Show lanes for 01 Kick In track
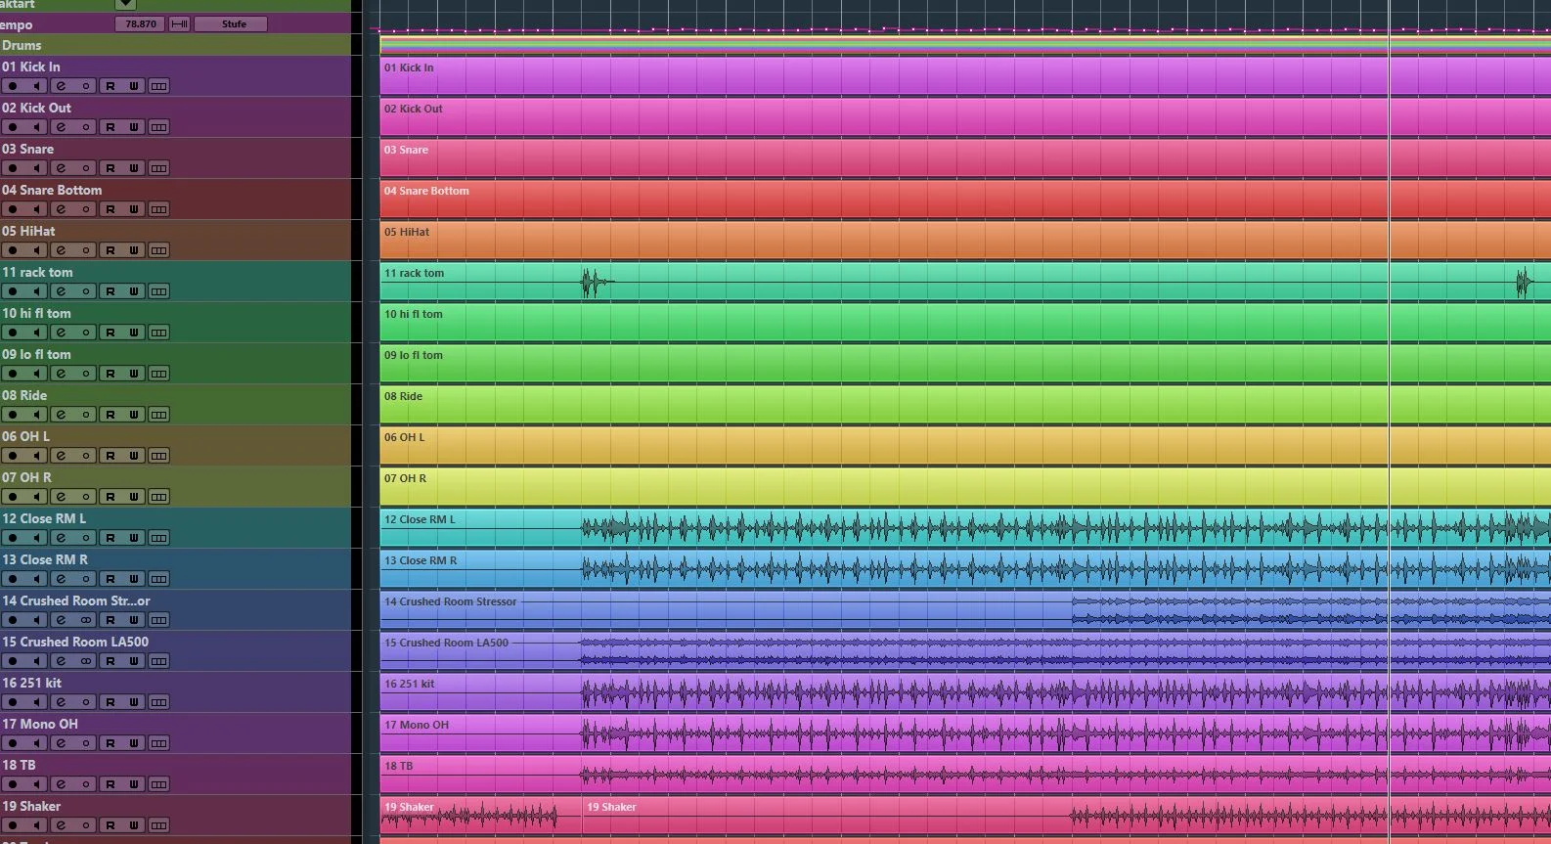The image size is (1551, 844). click(x=158, y=86)
